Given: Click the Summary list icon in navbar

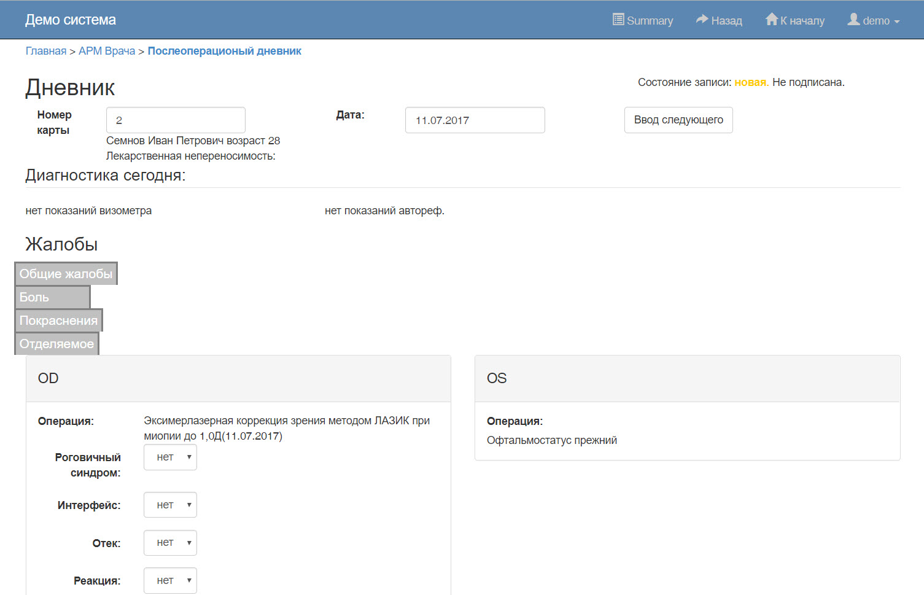Looking at the screenshot, I should (x=618, y=20).
